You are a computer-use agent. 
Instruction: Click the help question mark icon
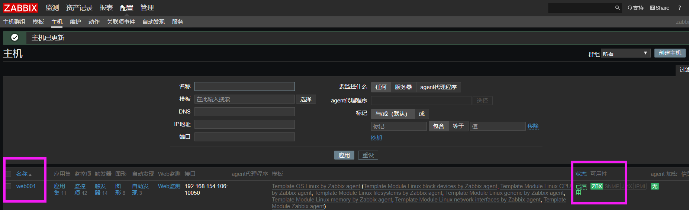[x=679, y=8]
